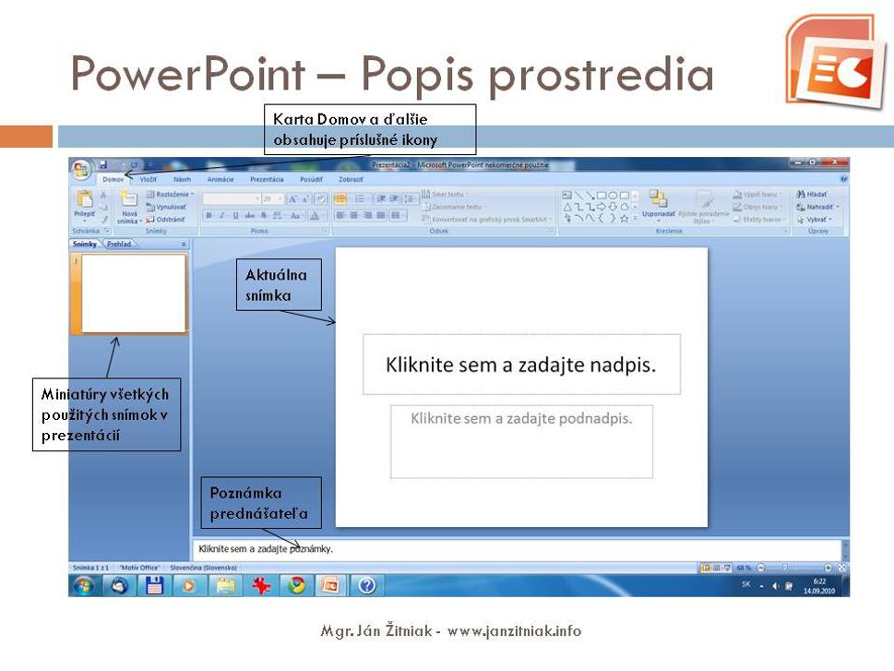Click the Obrys tvaru shape outline button
This screenshot has height=671, width=894.
point(757,207)
